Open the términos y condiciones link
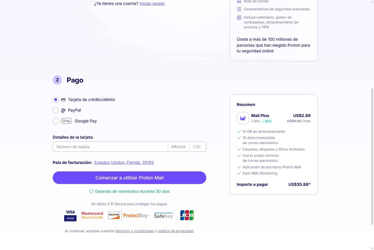 coord(135,231)
